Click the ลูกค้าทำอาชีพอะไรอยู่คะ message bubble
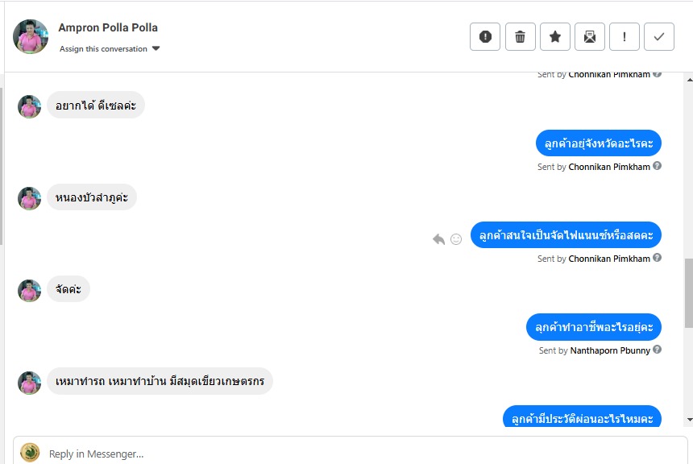 (594, 327)
